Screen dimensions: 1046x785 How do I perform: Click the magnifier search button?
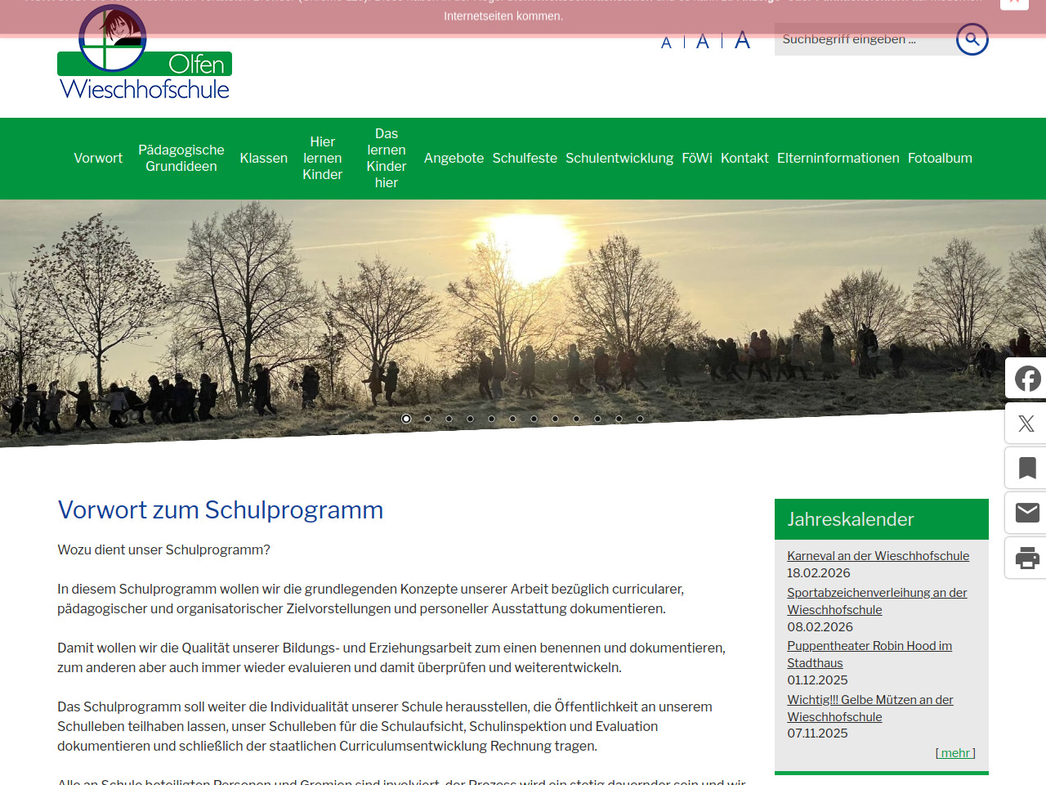click(x=972, y=39)
